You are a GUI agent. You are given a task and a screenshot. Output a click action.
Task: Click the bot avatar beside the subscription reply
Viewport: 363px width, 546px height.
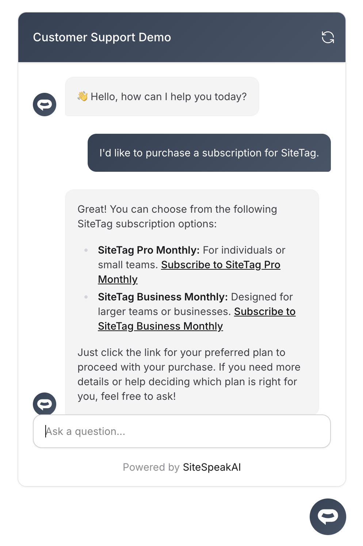tap(45, 404)
